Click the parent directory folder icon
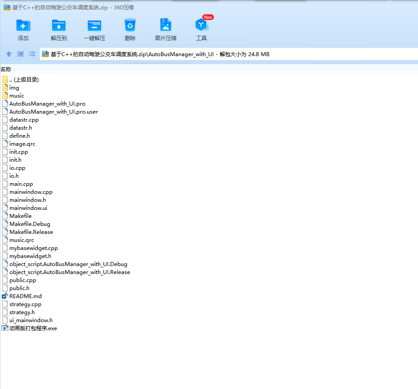Screen dimensions: 418x389 tap(5, 79)
